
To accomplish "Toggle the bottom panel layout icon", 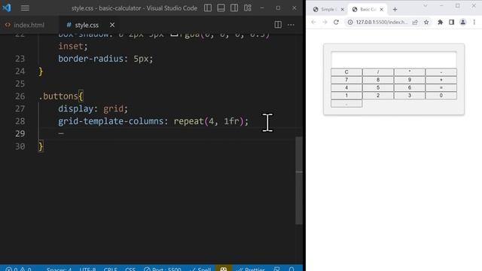I will [221, 8].
